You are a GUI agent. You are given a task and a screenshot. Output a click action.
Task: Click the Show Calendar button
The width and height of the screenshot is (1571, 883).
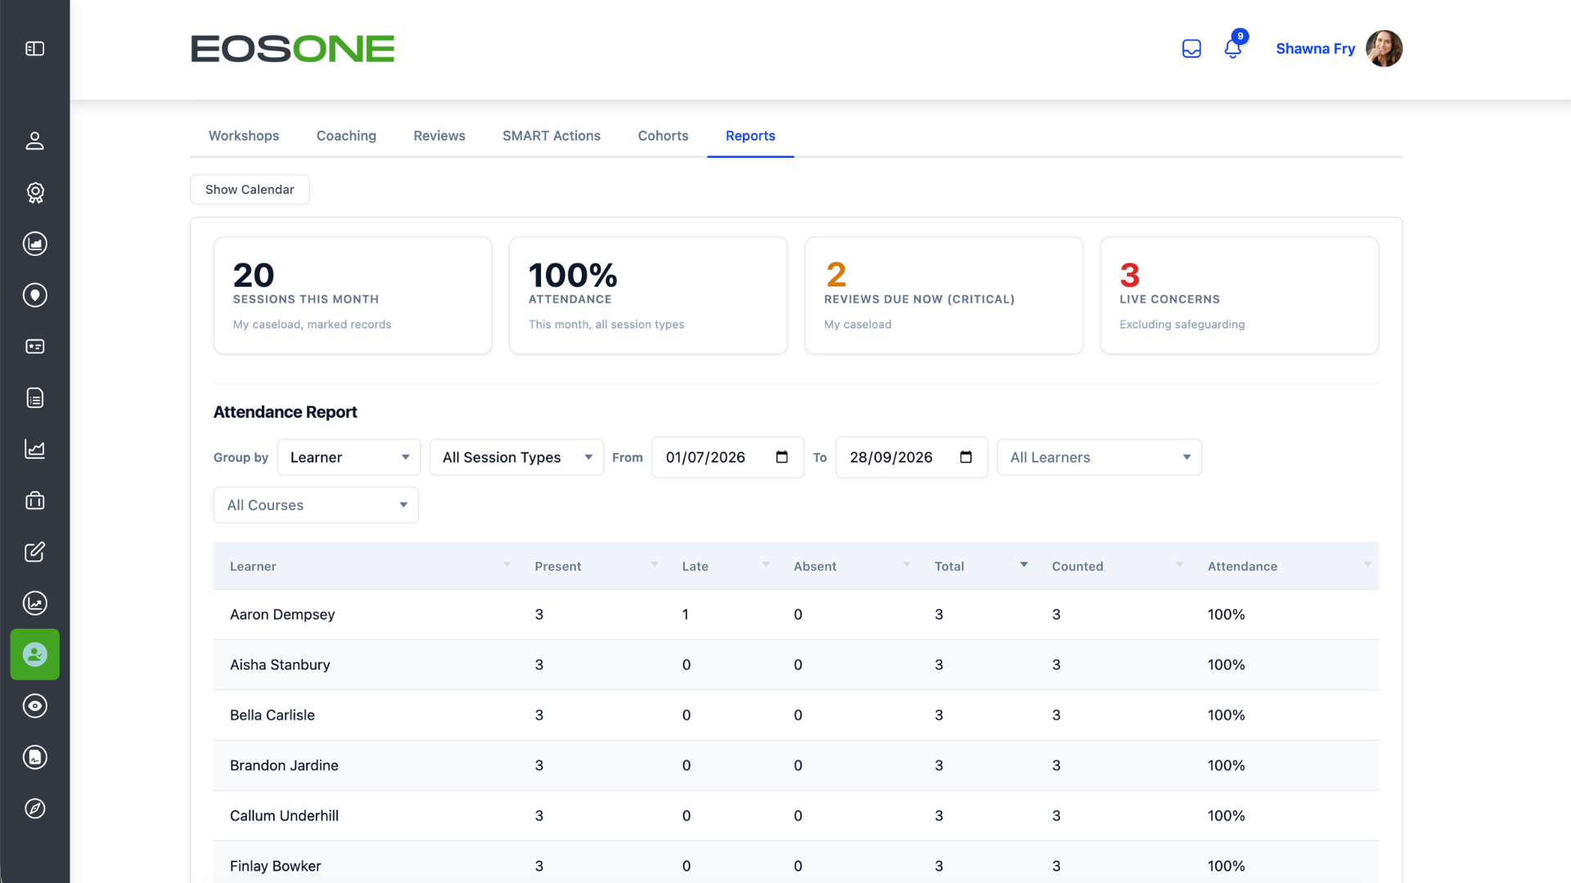250,190
